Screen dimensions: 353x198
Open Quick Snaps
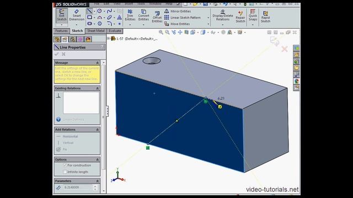[x=253, y=15]
